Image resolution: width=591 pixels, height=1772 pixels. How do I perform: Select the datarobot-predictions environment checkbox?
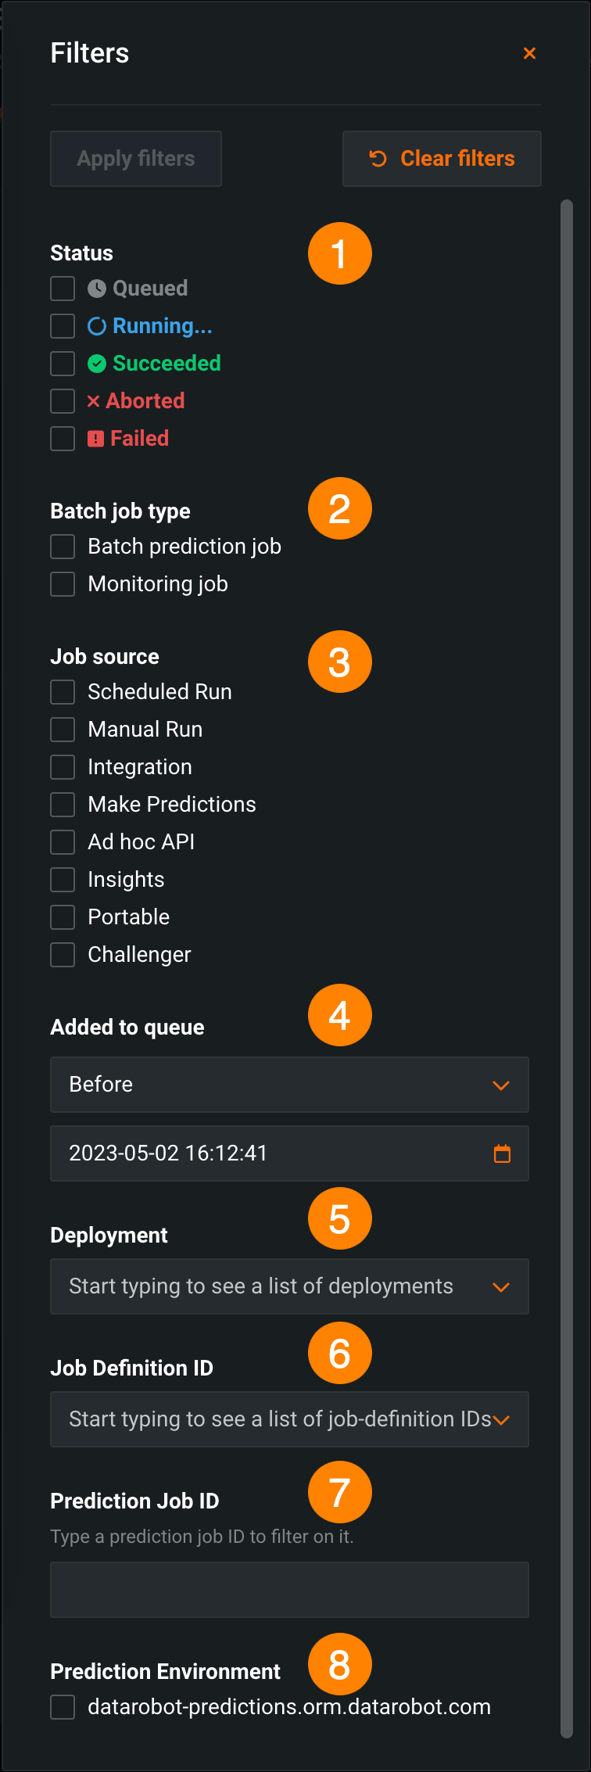[x=63, y=1707]
